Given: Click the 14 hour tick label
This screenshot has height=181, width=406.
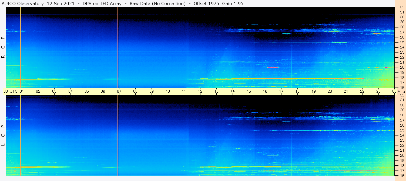Looking at the screenshot, I should tap(233, 91).
